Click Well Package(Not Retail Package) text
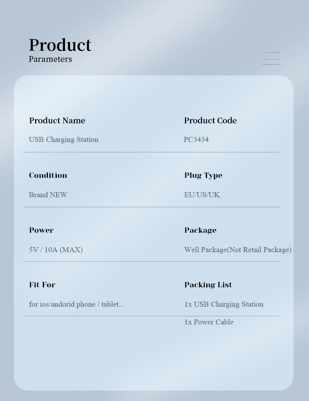Screen dimensions: 309x401 coord(238,249)
